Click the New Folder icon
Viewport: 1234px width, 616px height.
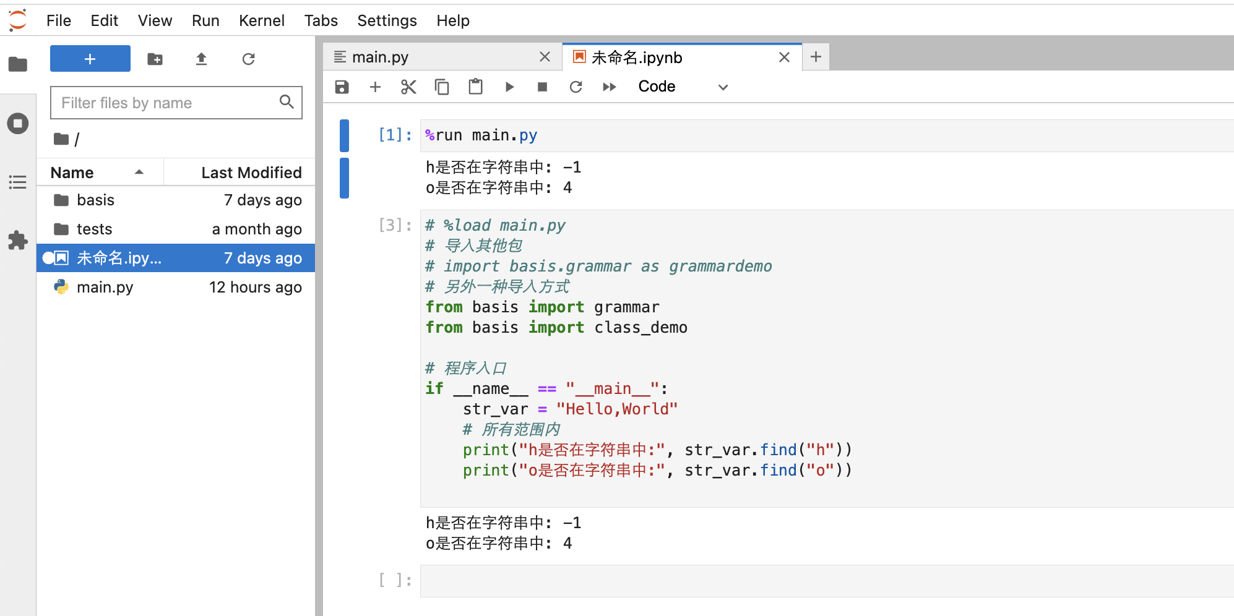pos(155,59)
